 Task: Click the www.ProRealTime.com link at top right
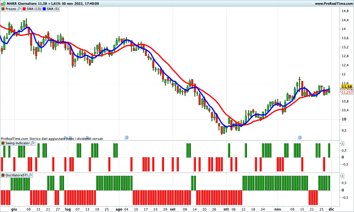(334, 4)
